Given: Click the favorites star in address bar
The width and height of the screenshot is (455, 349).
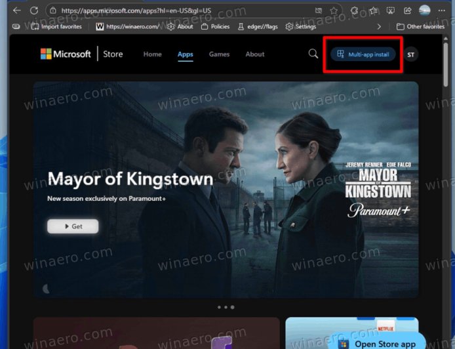Looking at the screenshot, I should click(334, 10).
